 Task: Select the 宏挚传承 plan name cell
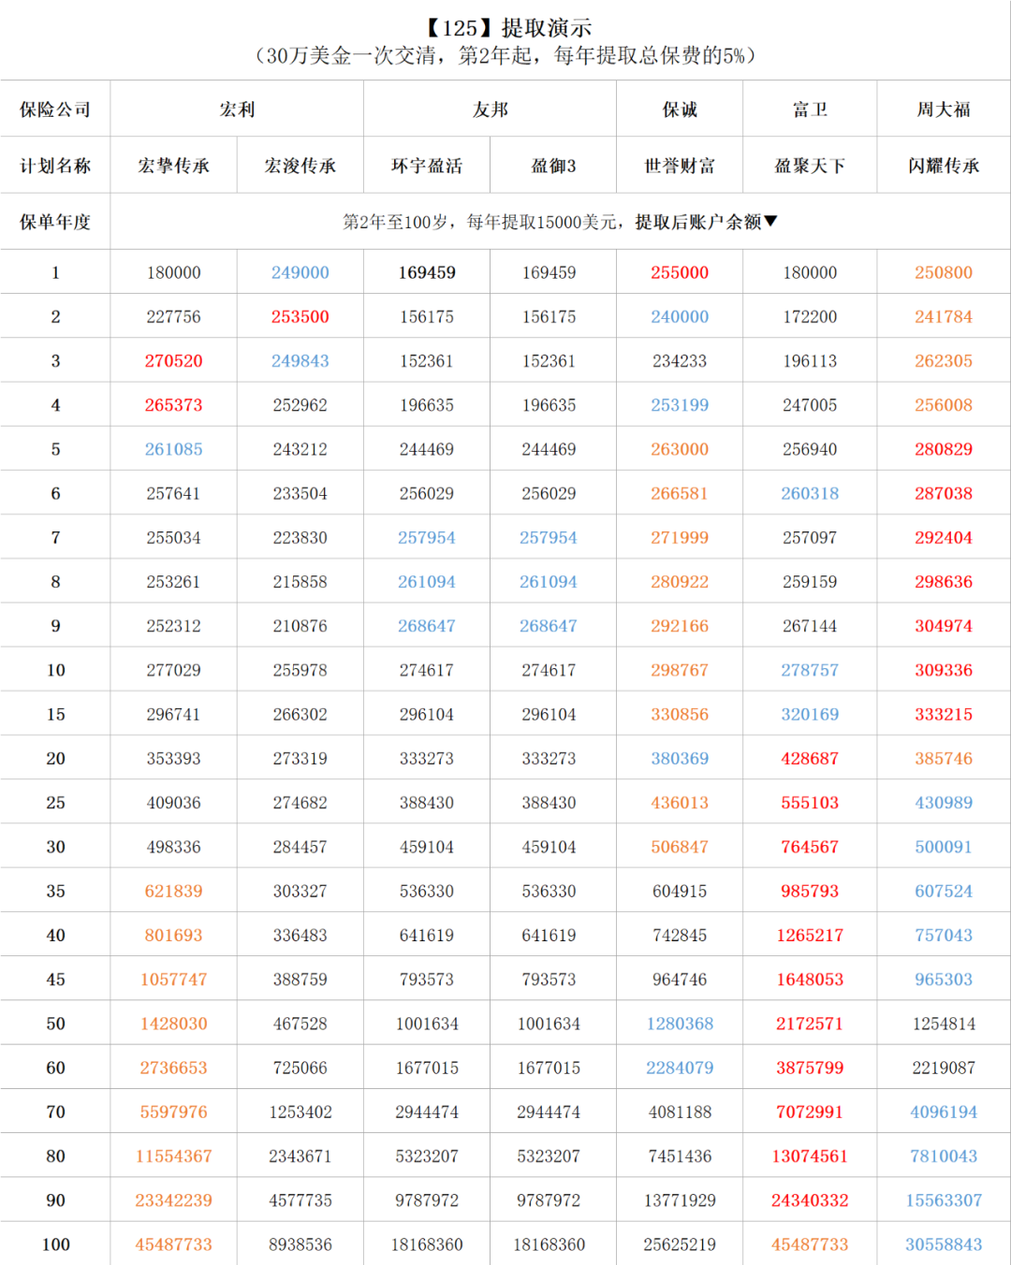173,166
